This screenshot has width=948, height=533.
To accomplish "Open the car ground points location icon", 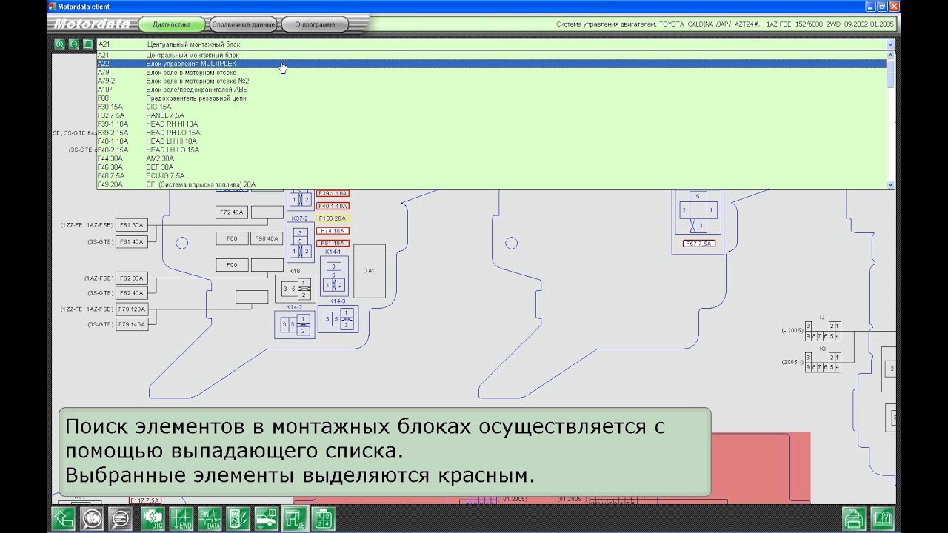I will point(266,518).
